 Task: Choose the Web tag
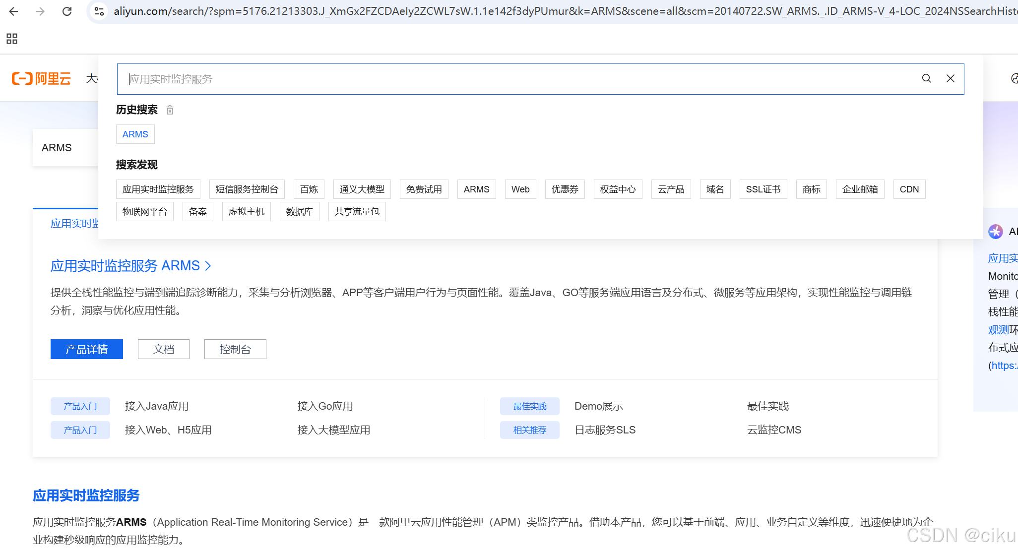click(x=520, y=189)
